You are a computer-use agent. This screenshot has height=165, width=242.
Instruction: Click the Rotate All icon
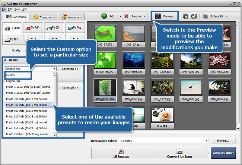click(x=205, y=16)
